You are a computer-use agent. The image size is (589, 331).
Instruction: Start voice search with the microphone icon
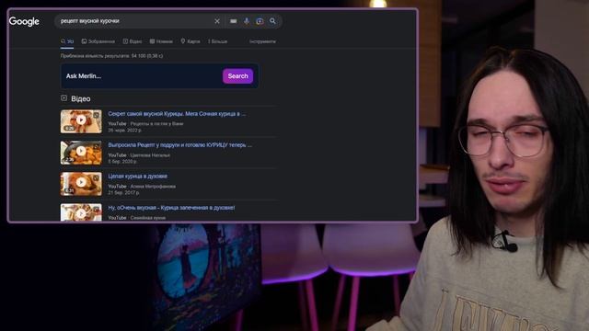tap(247, 21)
